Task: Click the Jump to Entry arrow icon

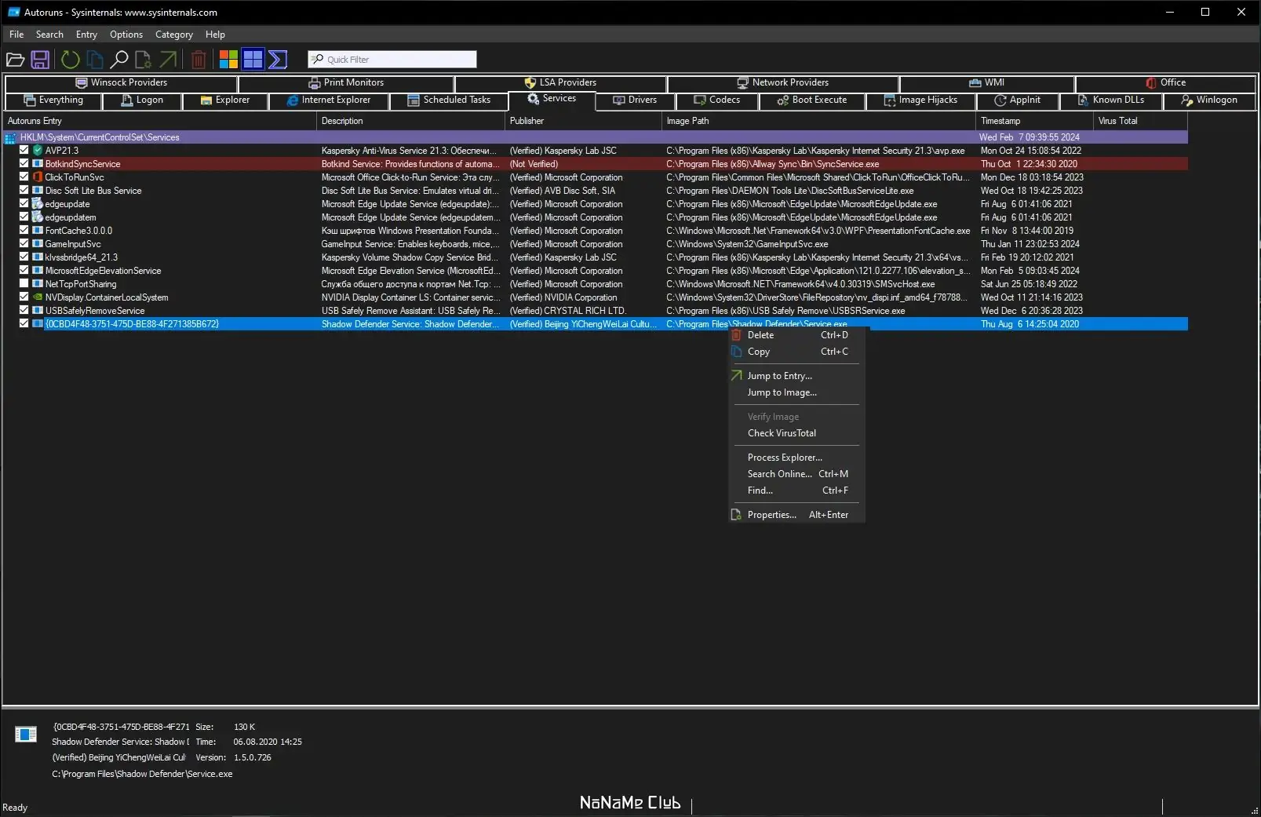Action: pos(168,60)
